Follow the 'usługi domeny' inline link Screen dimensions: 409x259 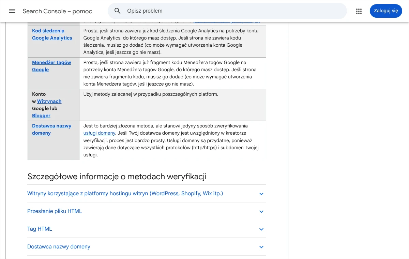[99, 133]
